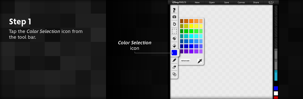The width and height of the screenshot is (303, 99).
Task: Open the Canvas menu
Action: 241,3
